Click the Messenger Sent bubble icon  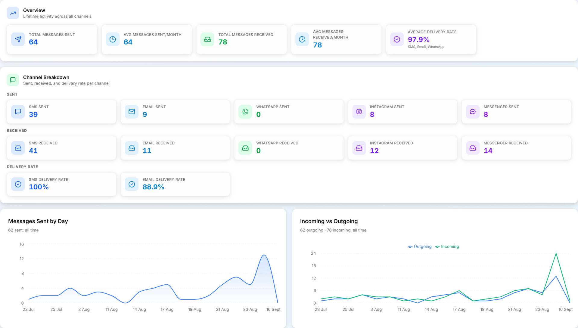(473, 112)
